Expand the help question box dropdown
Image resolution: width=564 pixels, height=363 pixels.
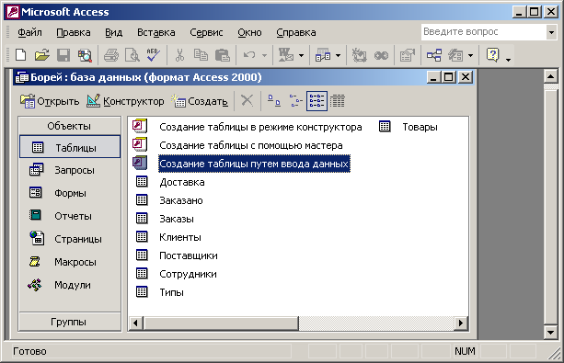[551, 32]
